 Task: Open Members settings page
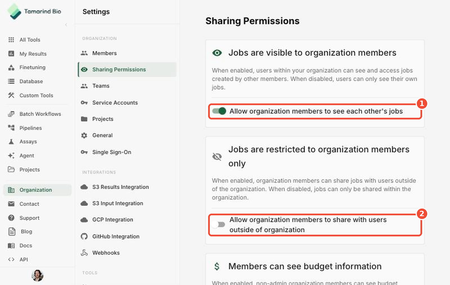tap(127, 53)
